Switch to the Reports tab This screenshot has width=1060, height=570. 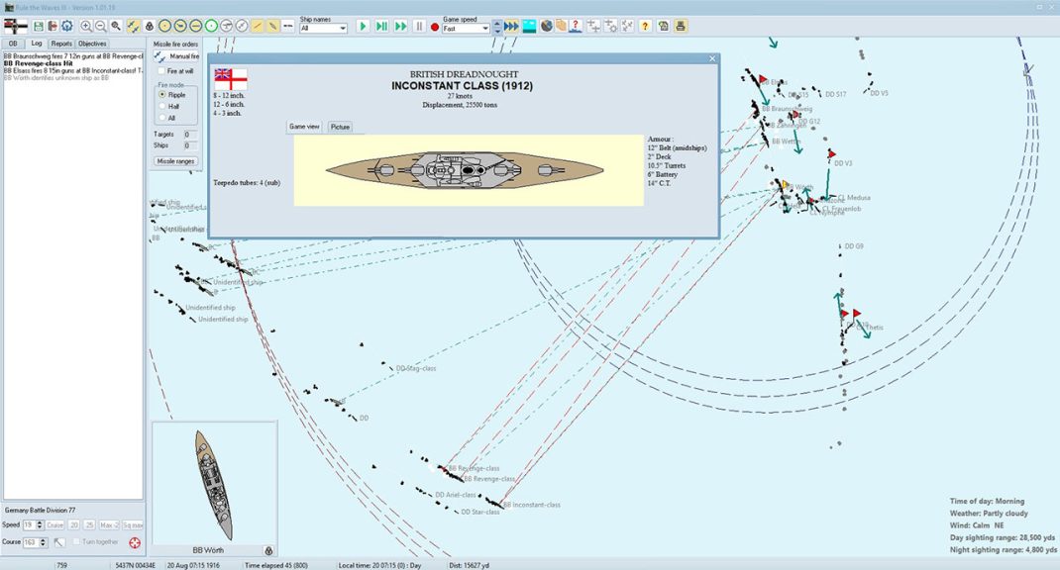(61, 44)
